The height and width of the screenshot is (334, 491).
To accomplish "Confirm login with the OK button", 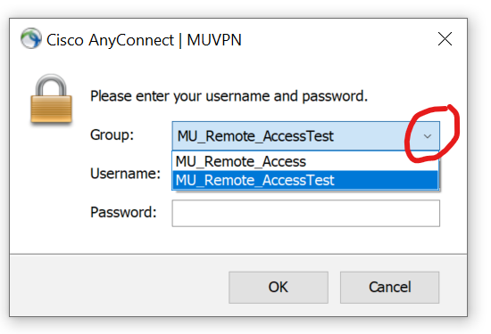I will pyautogui.click(x=279, y=287).
